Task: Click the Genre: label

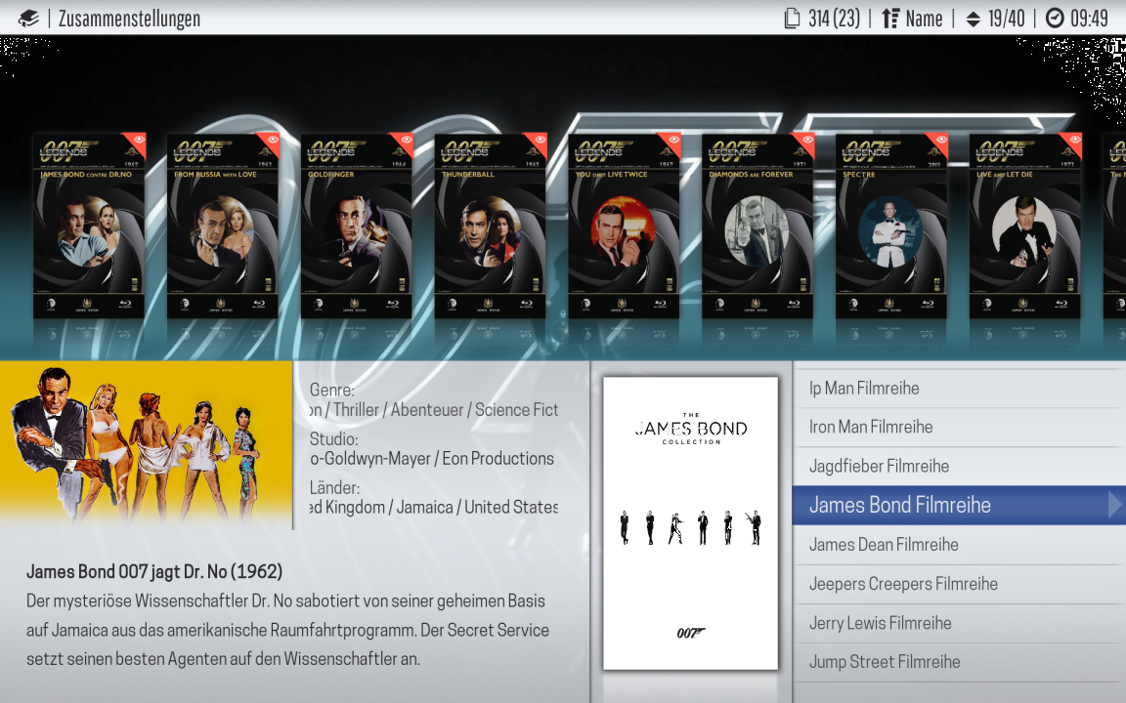Action: [332, 391]
